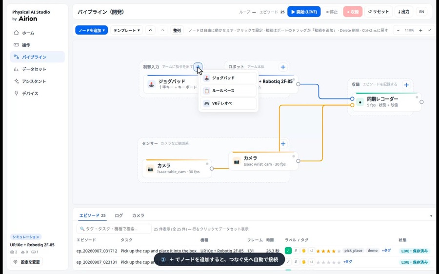Click the hand icon on ep_20260907_023131

coord(304,262)
